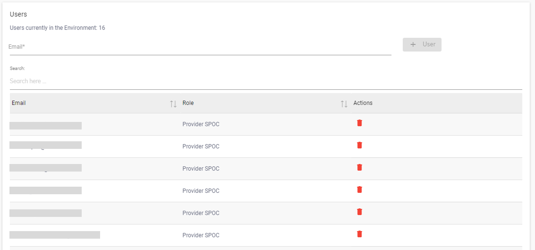This screenshot has width=535, height=250.
Task: Click the plus User button
Action: tap(422, 44)
